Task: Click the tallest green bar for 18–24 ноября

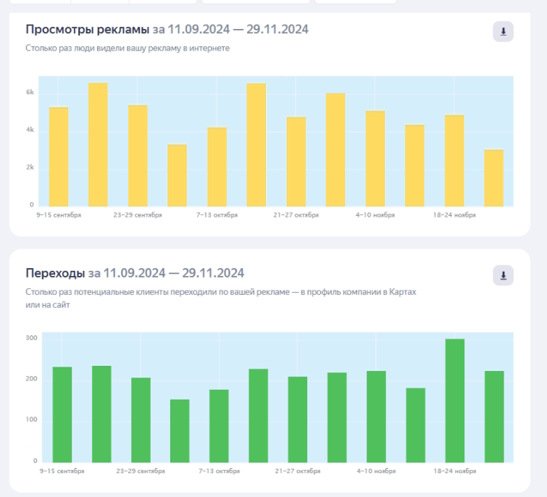Action: coord(455,401)
